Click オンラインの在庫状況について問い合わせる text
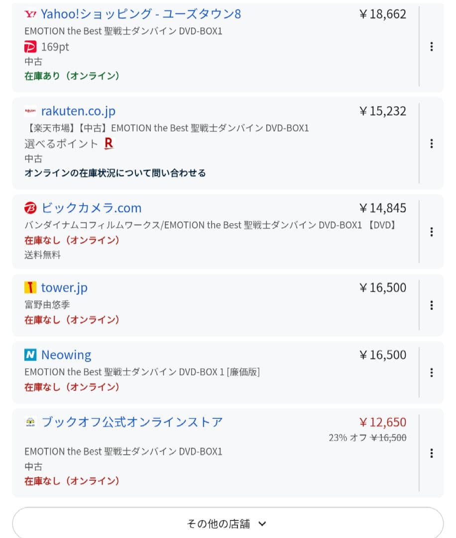Screen dimensions: 456x538 point(115,173)
